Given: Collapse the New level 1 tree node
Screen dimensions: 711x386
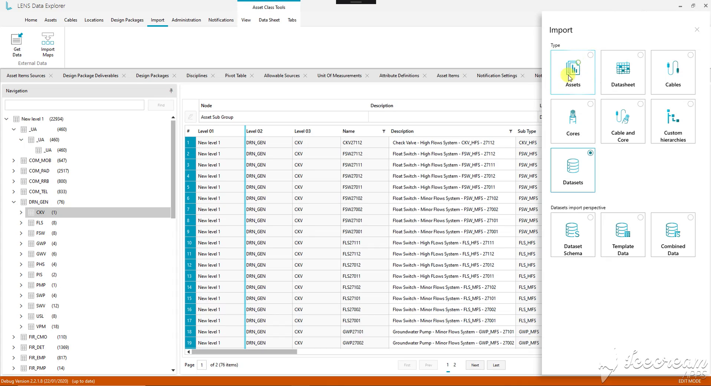Looking at the screenshot, I should pos(6,119).
